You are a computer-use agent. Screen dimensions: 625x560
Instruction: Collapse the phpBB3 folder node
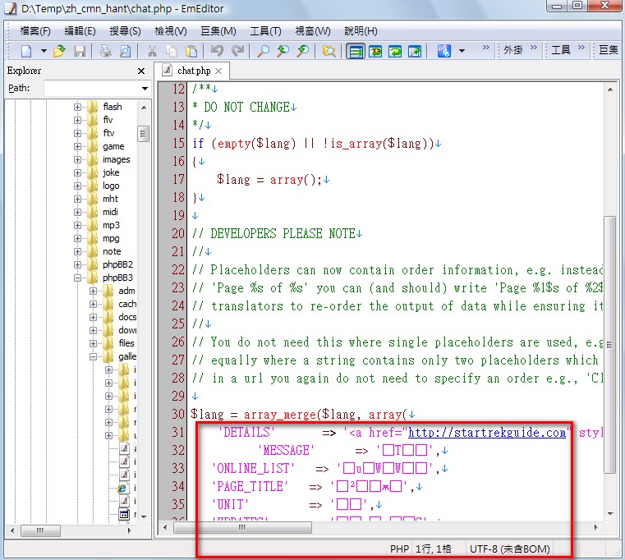[x=77, y=278]
